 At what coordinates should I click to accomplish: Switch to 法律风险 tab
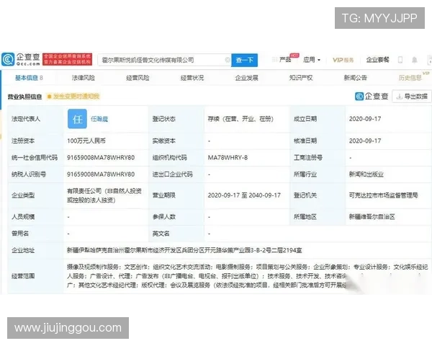(84, 78)
